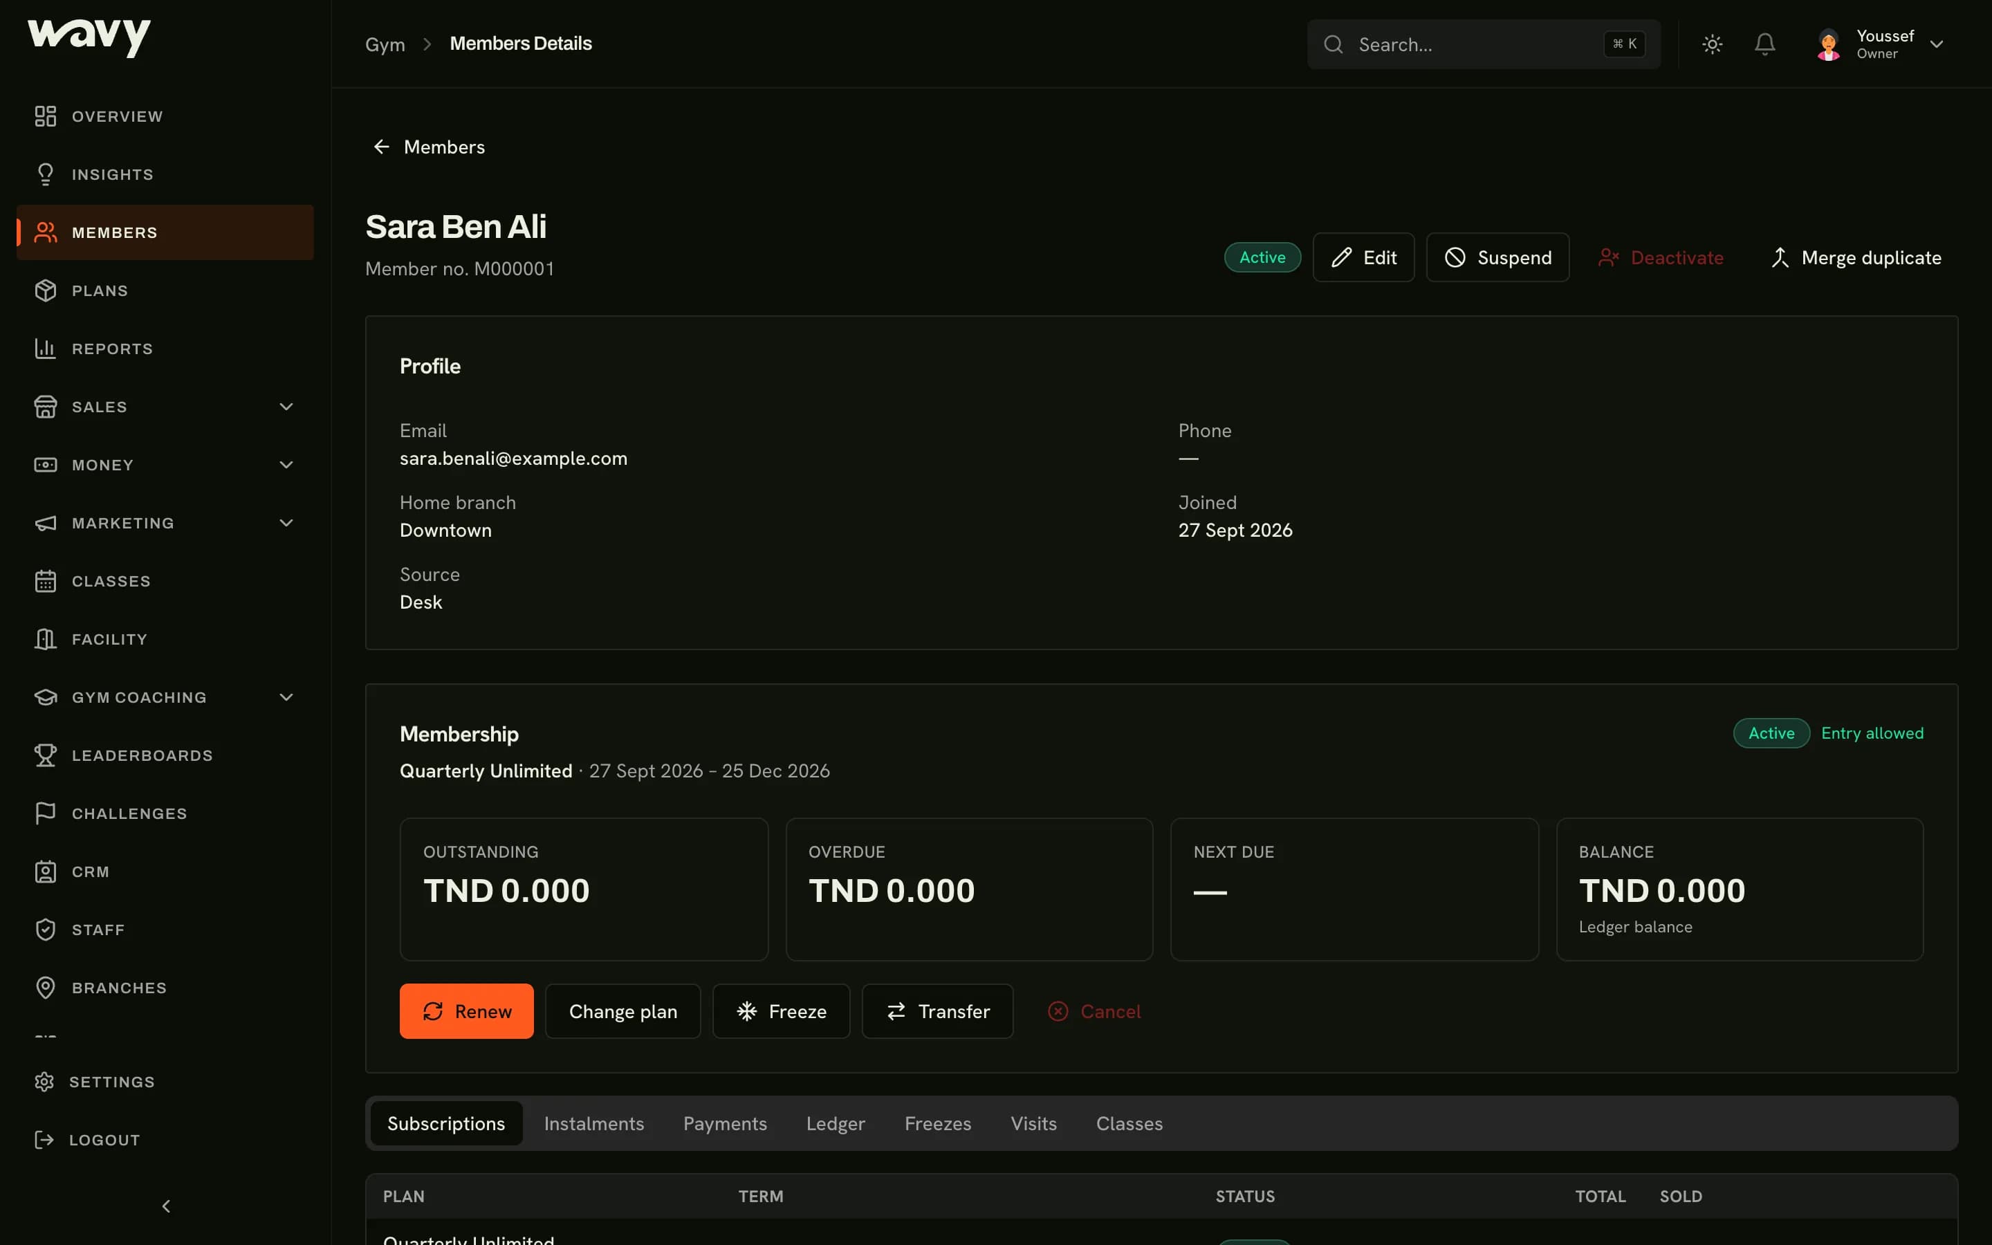The image size is (1992, 1245).
Task: Click the Staff shield icon
Action: [x=45, y=930]
